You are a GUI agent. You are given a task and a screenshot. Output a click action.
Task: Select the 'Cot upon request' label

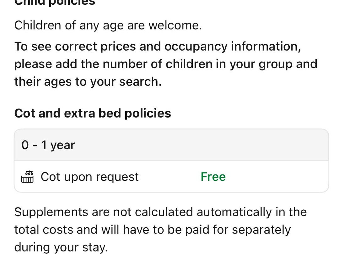click(89, 177)
